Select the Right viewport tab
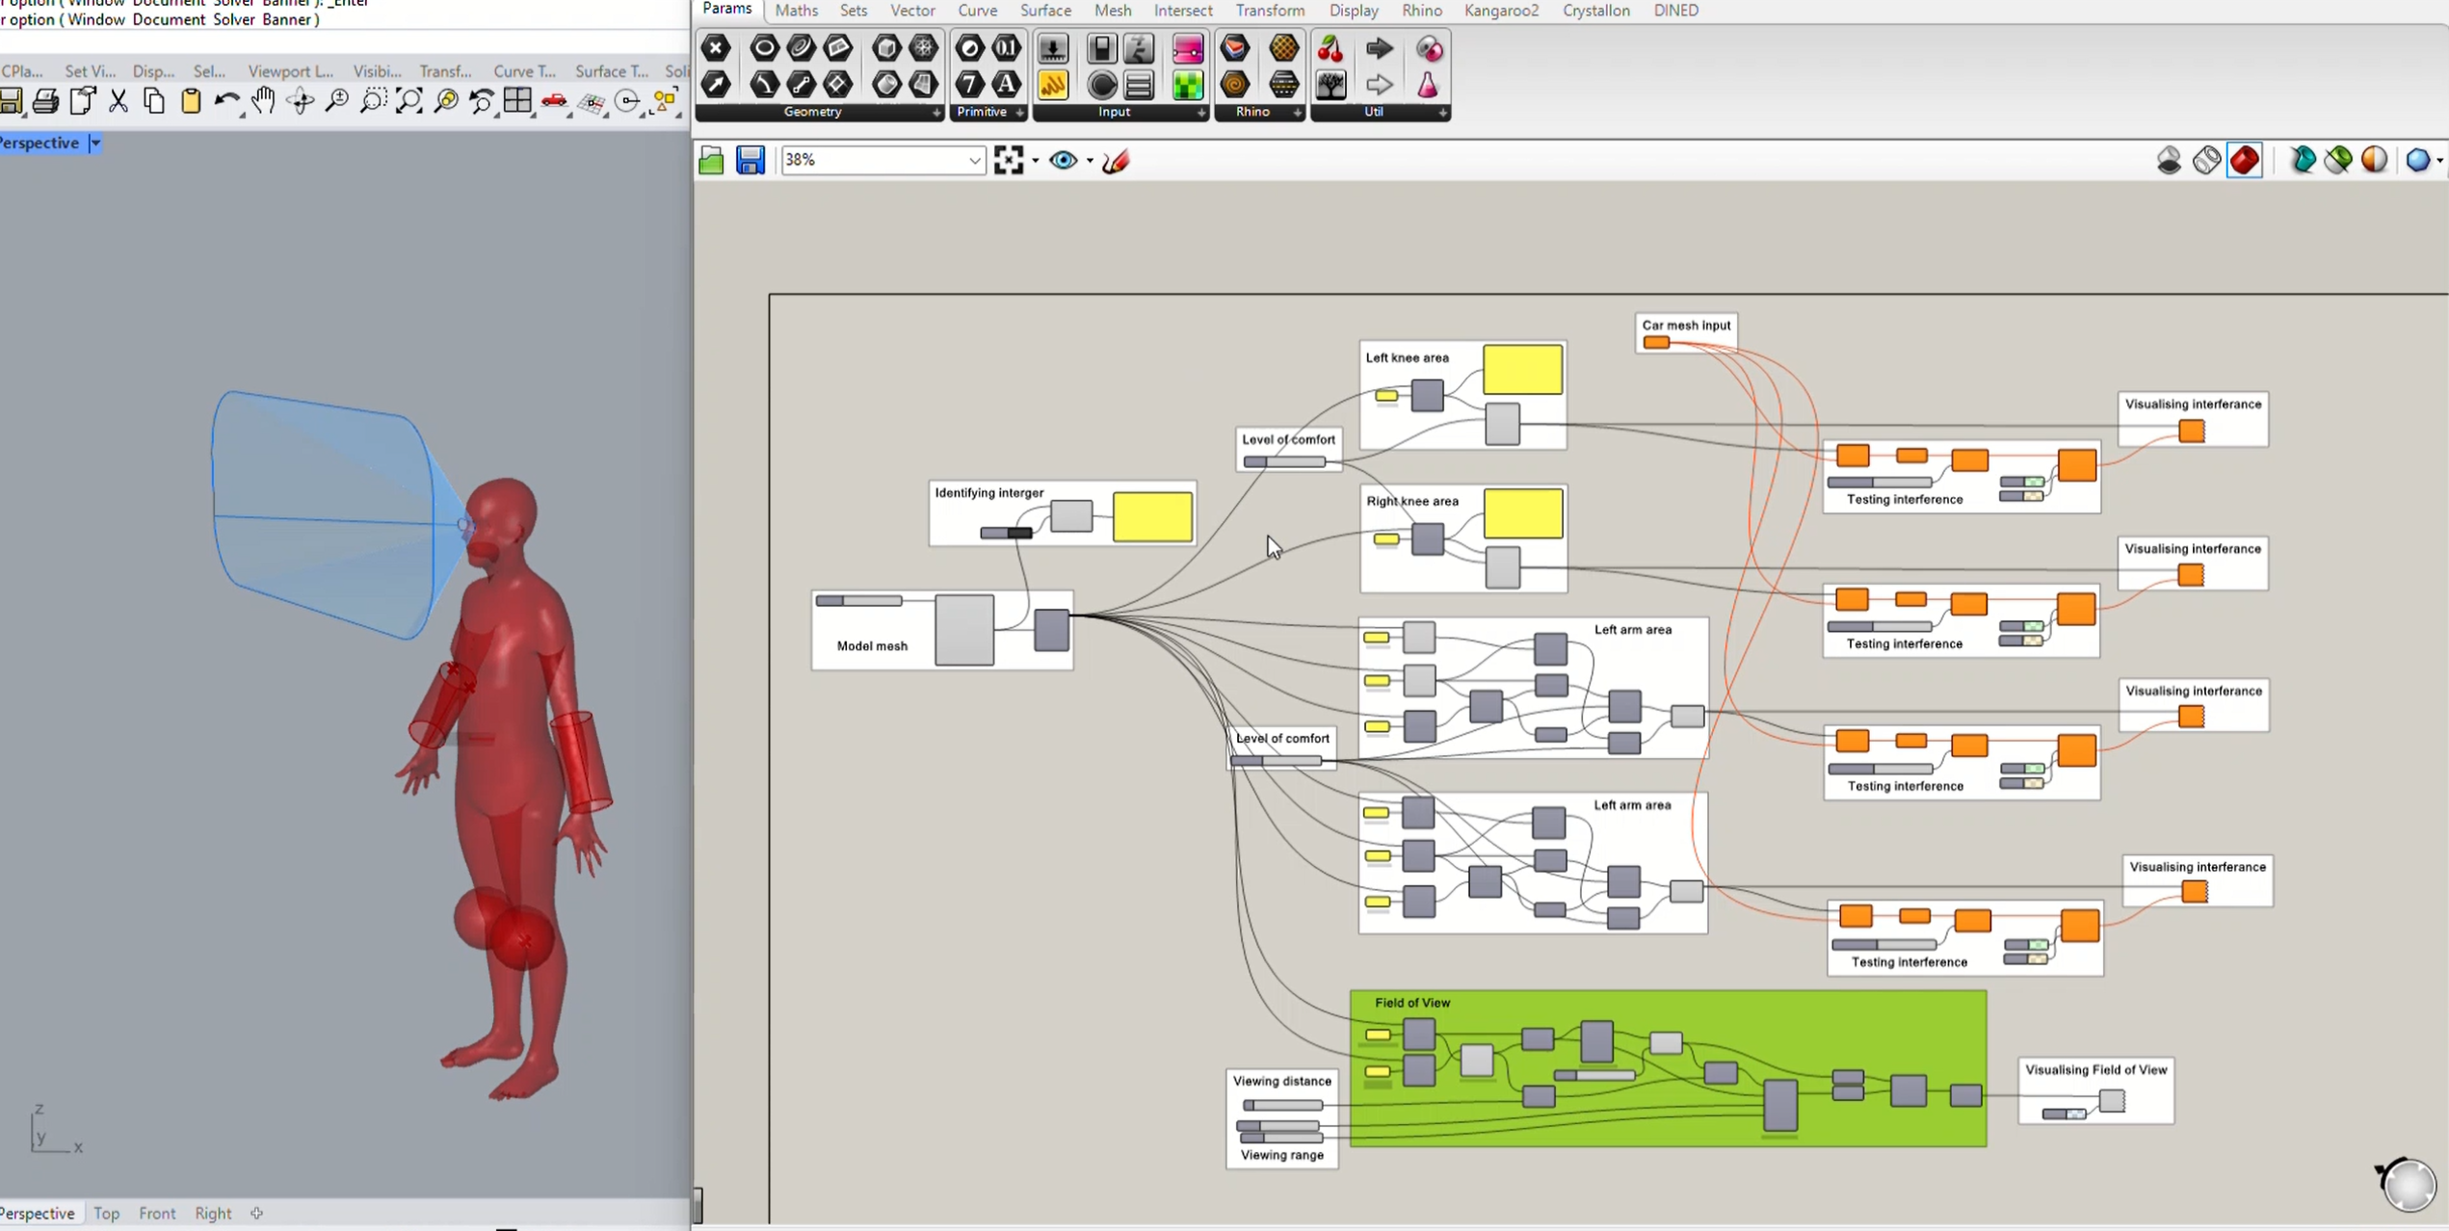The height and width of the screenshot is (1231, 2449). (213, 1213)
